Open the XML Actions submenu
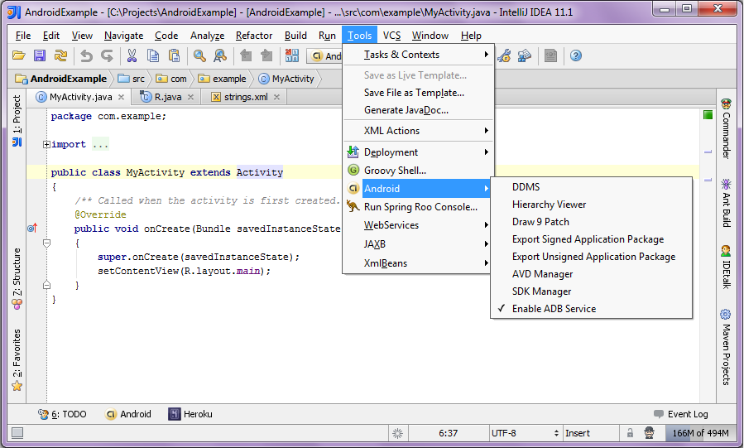This screenshot has width=744, height=448. click(418, 131)
